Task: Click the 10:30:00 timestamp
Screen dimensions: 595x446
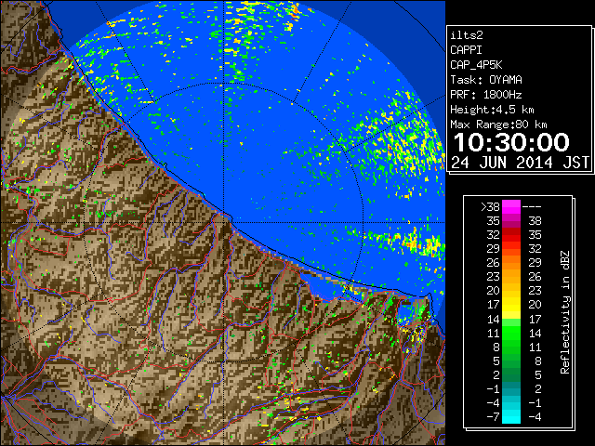Action: tap(511, 142)
